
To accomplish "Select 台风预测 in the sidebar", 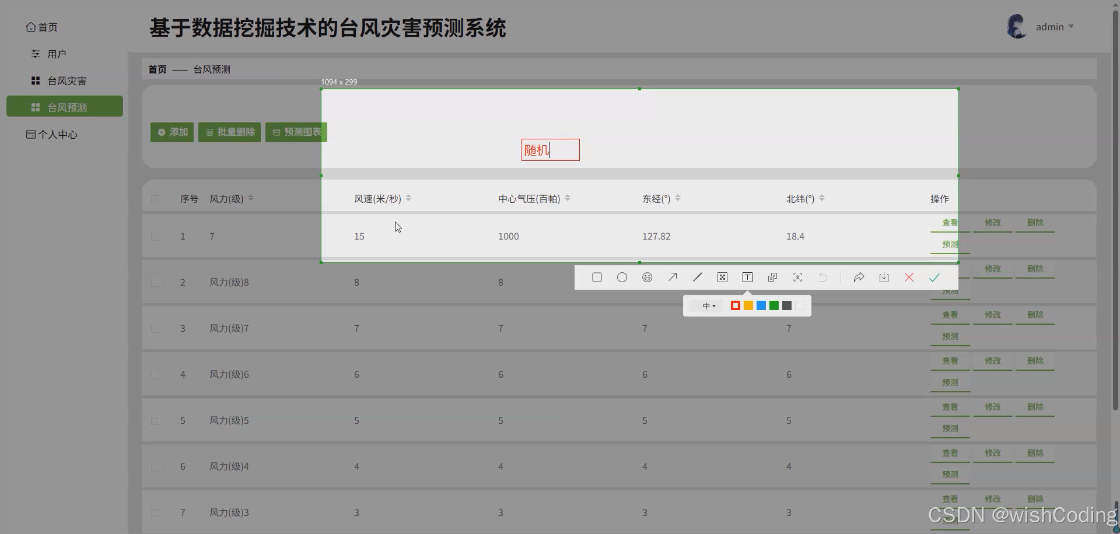I will (x=65, y=107).
